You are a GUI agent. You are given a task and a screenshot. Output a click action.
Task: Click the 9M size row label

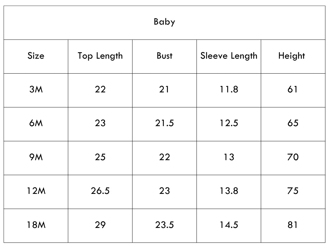[x=36, y=157]
